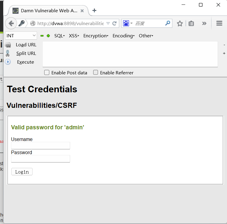The image size is (227, 224).
Task: Maximize the browser window
Action: tap(201, 5)
